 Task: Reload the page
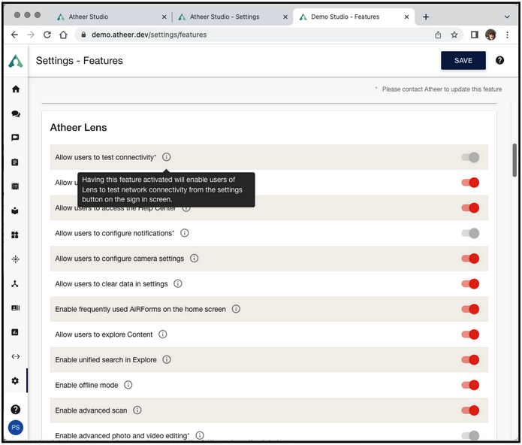pyautogui.click(x=47, y=35)
